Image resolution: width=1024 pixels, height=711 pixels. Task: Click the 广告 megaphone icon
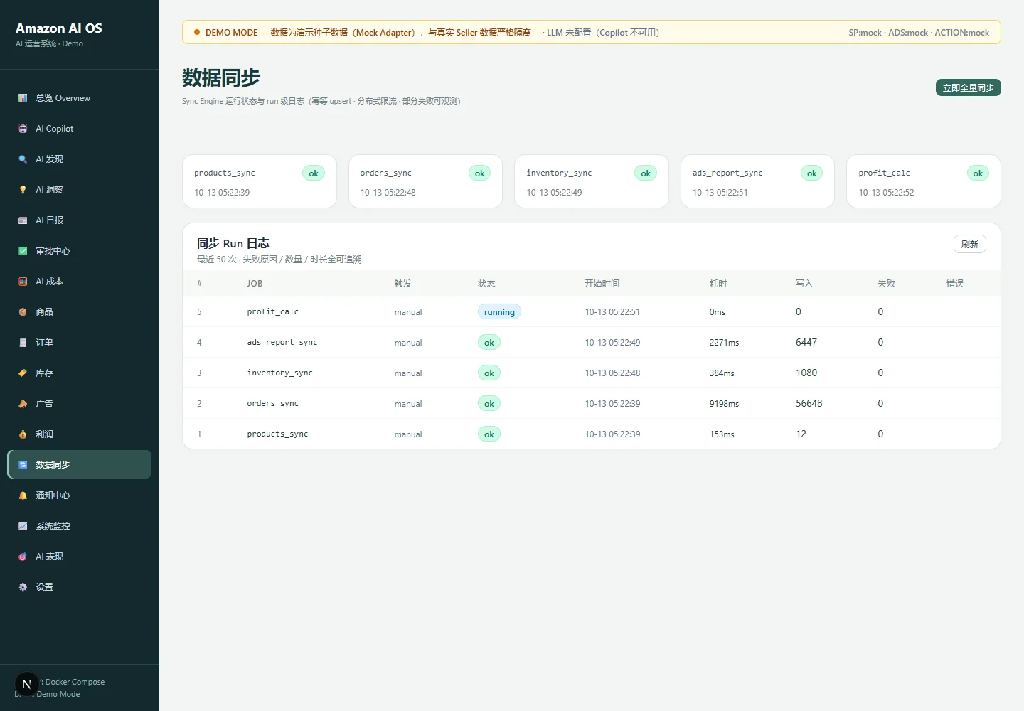(x=23, y=404)
